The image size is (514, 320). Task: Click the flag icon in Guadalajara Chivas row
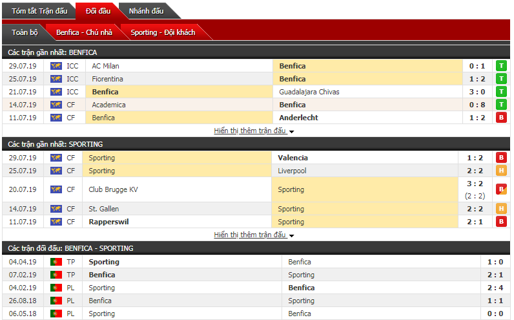pyautogui.click(x=56, y=92)
